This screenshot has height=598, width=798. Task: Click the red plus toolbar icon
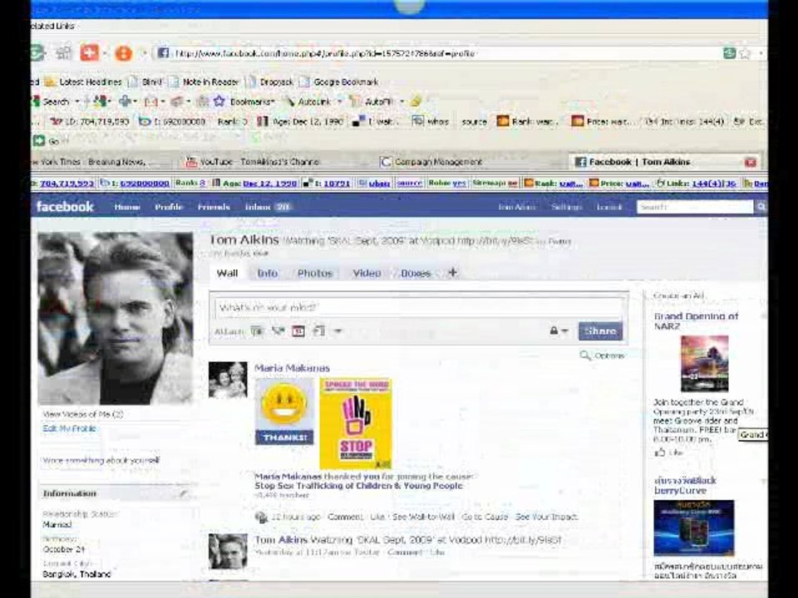click(90, 52)
